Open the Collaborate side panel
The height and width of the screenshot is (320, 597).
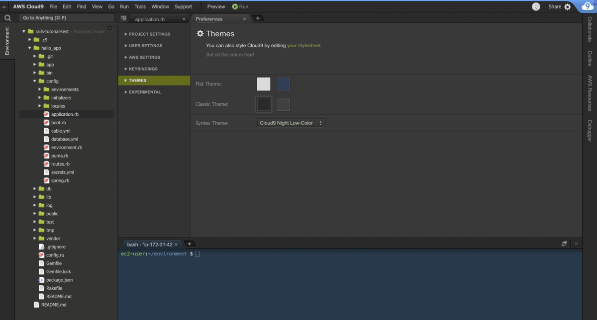tap(590, 29)
